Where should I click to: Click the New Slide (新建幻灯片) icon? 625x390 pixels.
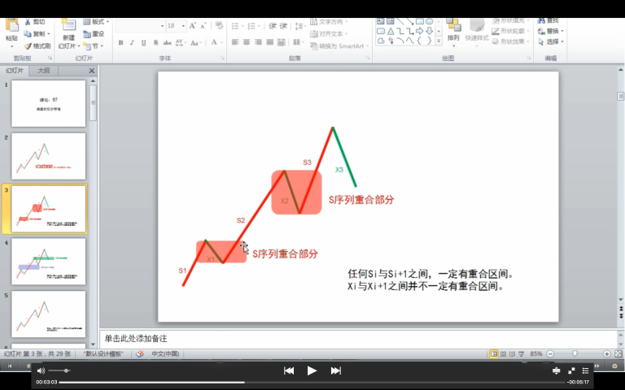coord(68,28)
